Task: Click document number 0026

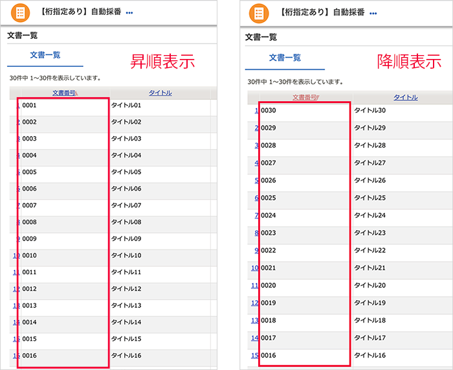Action: point(269,180)
